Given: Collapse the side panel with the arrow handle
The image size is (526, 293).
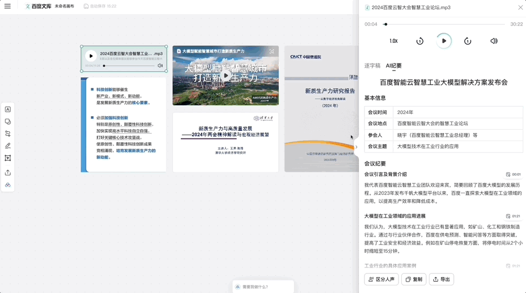Looking at the screenshot, I should click(356, 146).
